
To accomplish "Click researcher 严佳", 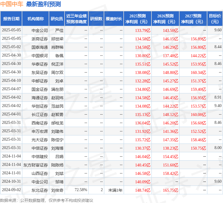I will pos(59,30).
